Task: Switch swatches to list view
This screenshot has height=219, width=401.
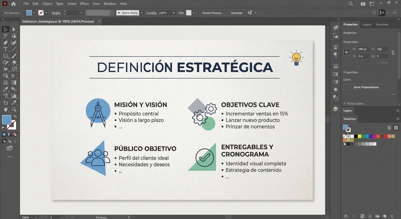Action: coord(389,128)
